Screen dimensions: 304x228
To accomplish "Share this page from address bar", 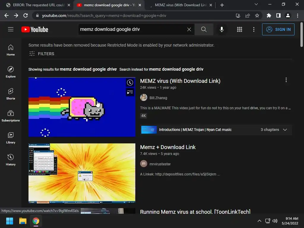I will point(248,15).
